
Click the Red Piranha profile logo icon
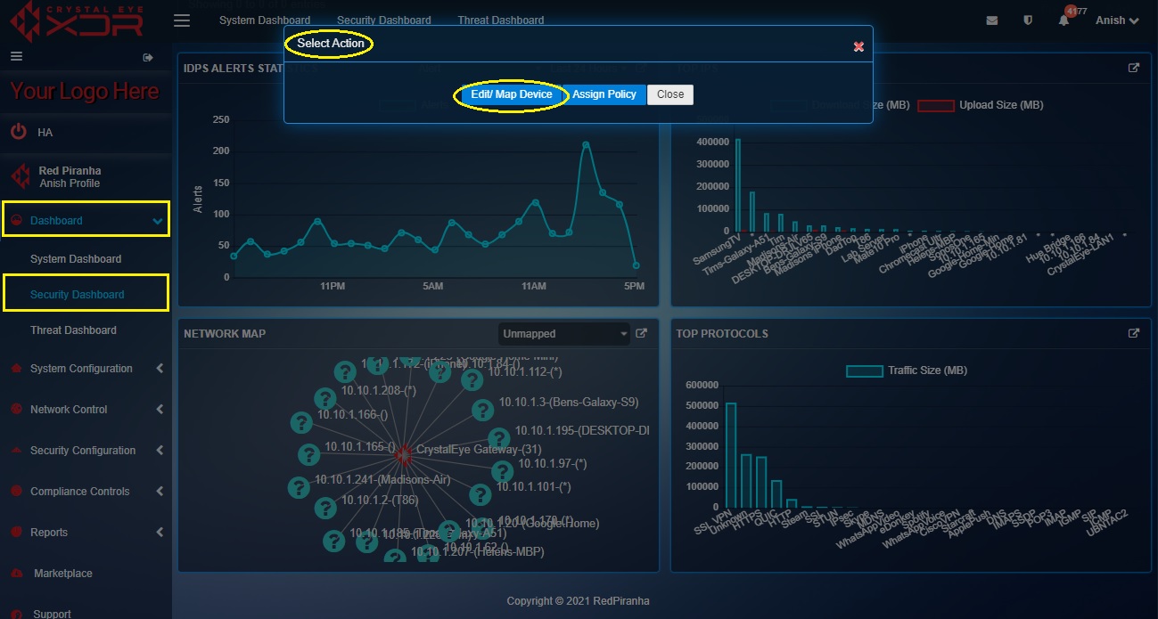click(20, 175)
